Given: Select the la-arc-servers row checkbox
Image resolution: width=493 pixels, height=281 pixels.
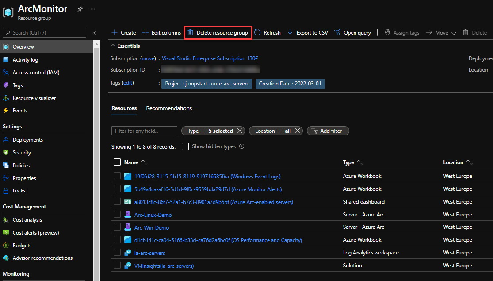Looking at the screenshot, I should [x=117, y=252].
